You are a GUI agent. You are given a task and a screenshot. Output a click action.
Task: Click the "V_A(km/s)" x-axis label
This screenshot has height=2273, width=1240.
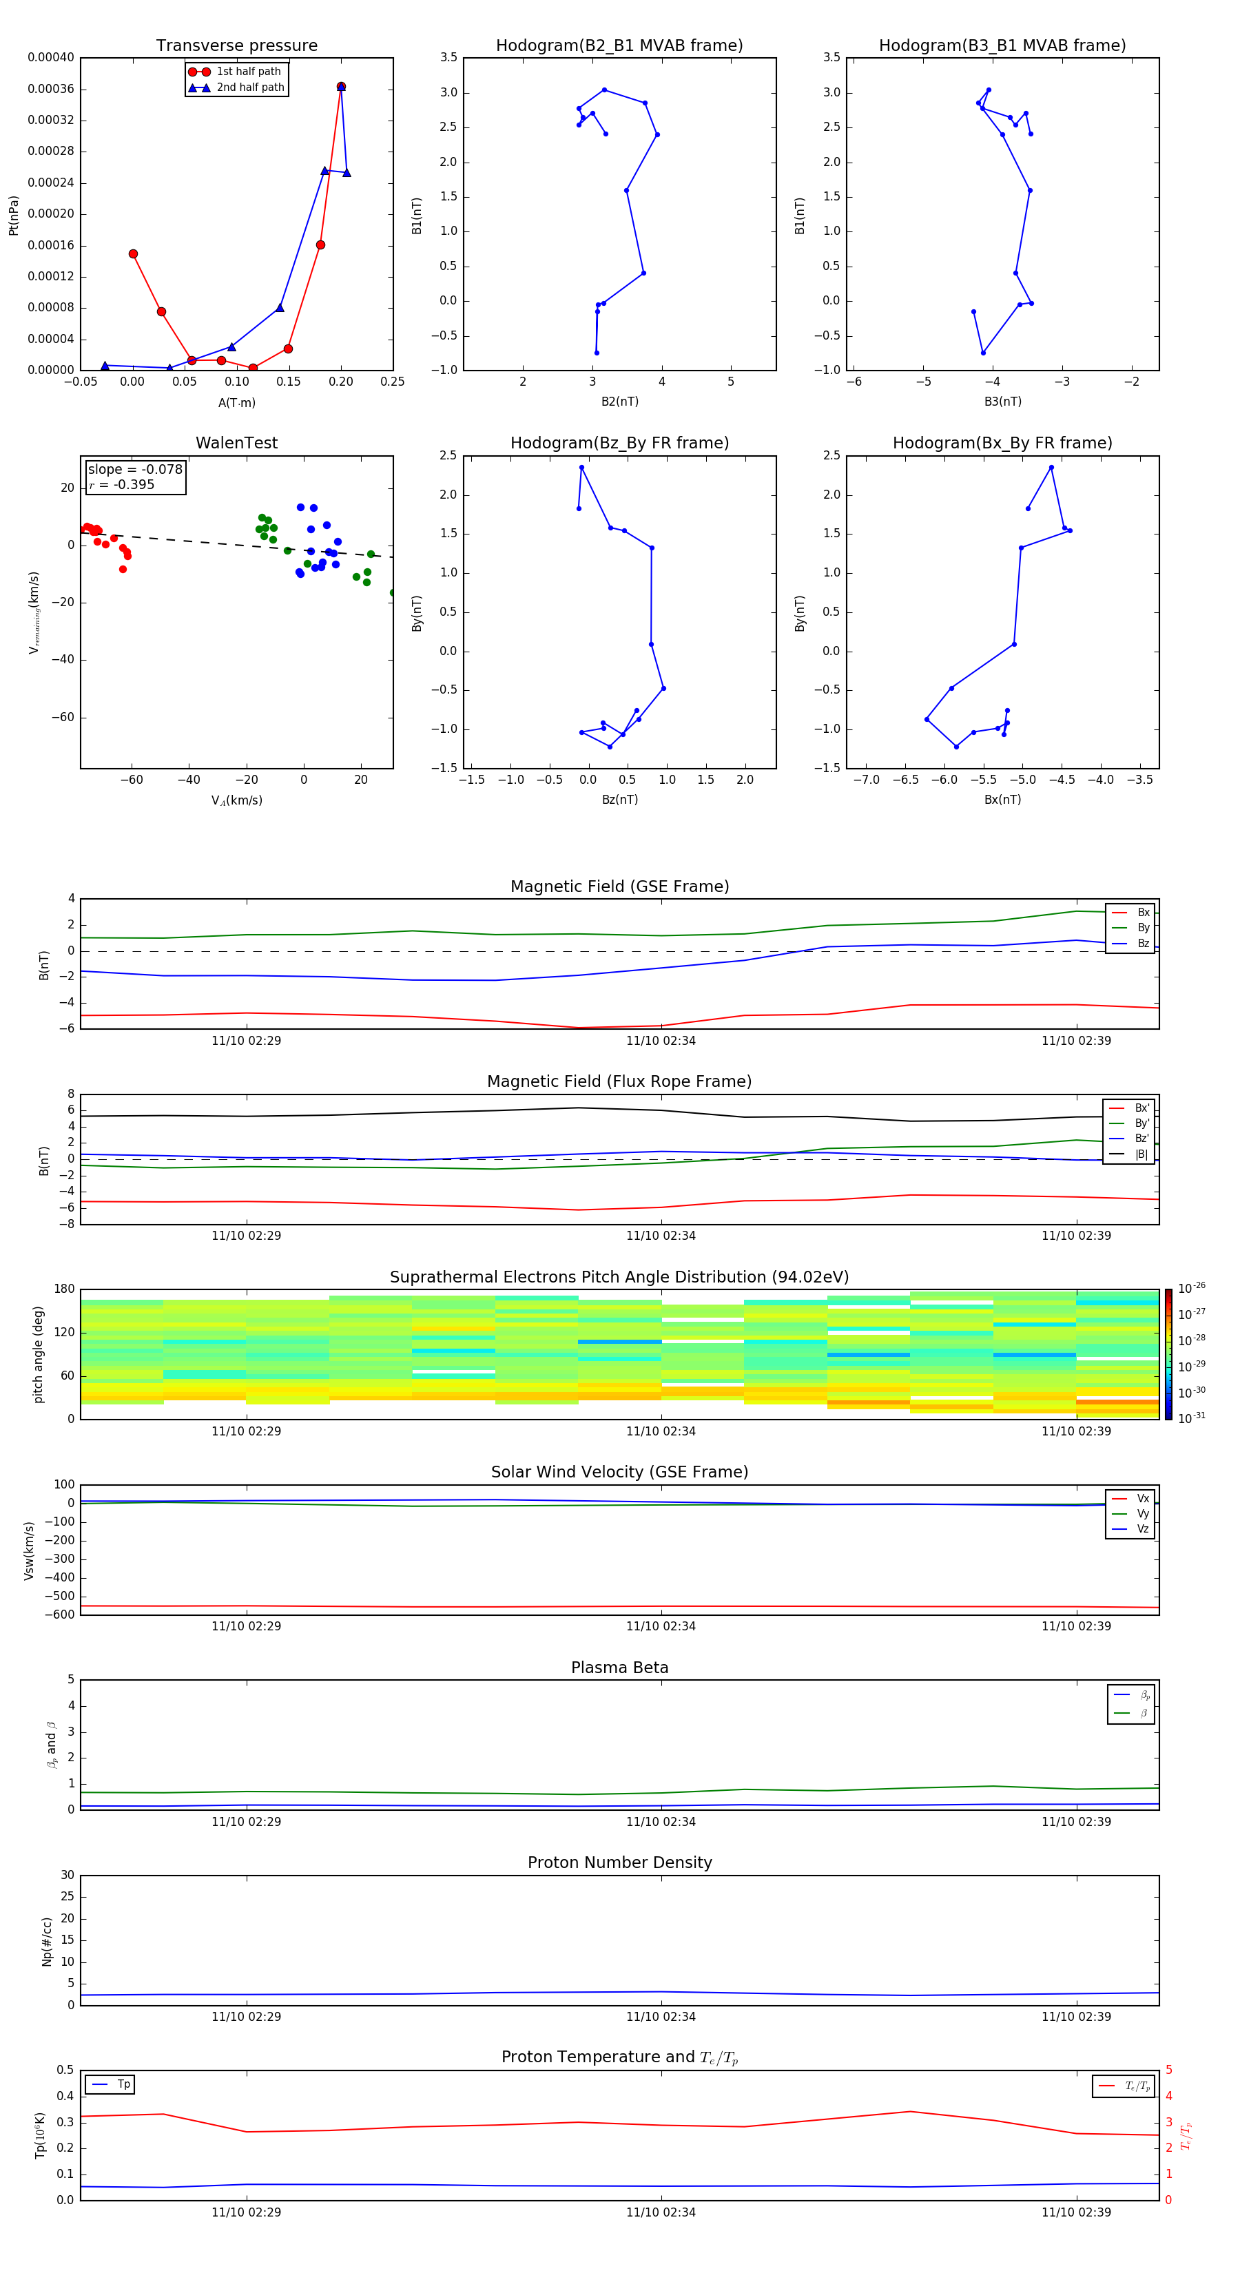point(236,800)
